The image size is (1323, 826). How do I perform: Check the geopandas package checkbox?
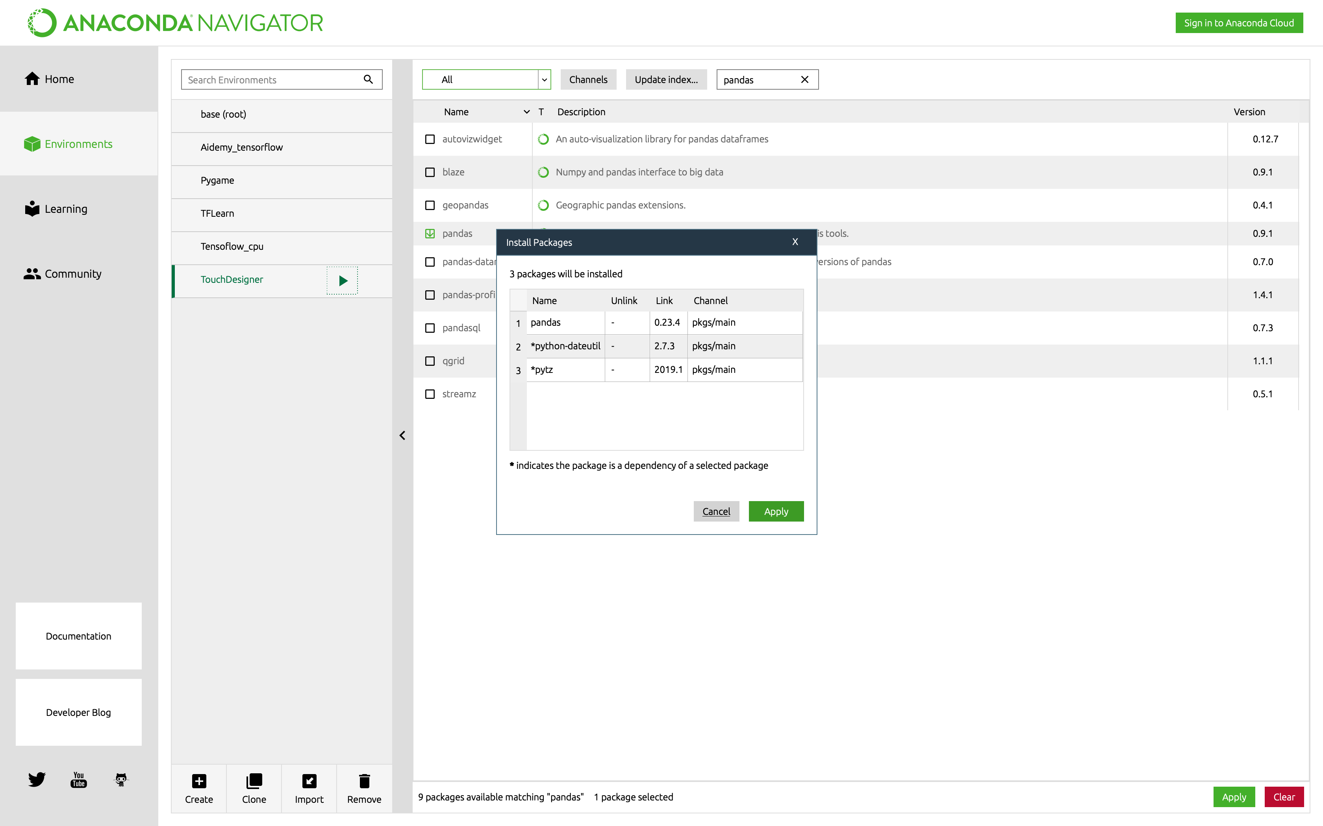[x=430, y=205]
